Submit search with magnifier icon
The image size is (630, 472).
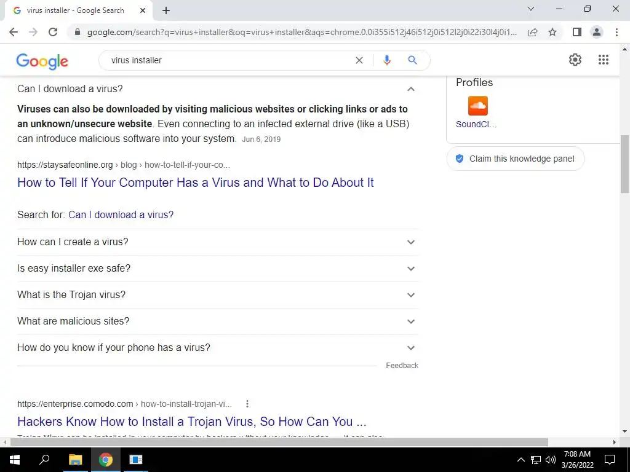[412, 60]
